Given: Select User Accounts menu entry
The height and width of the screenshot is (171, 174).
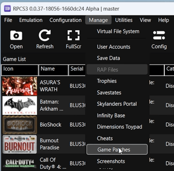Looking at the screenshot, I should (117, 47).
